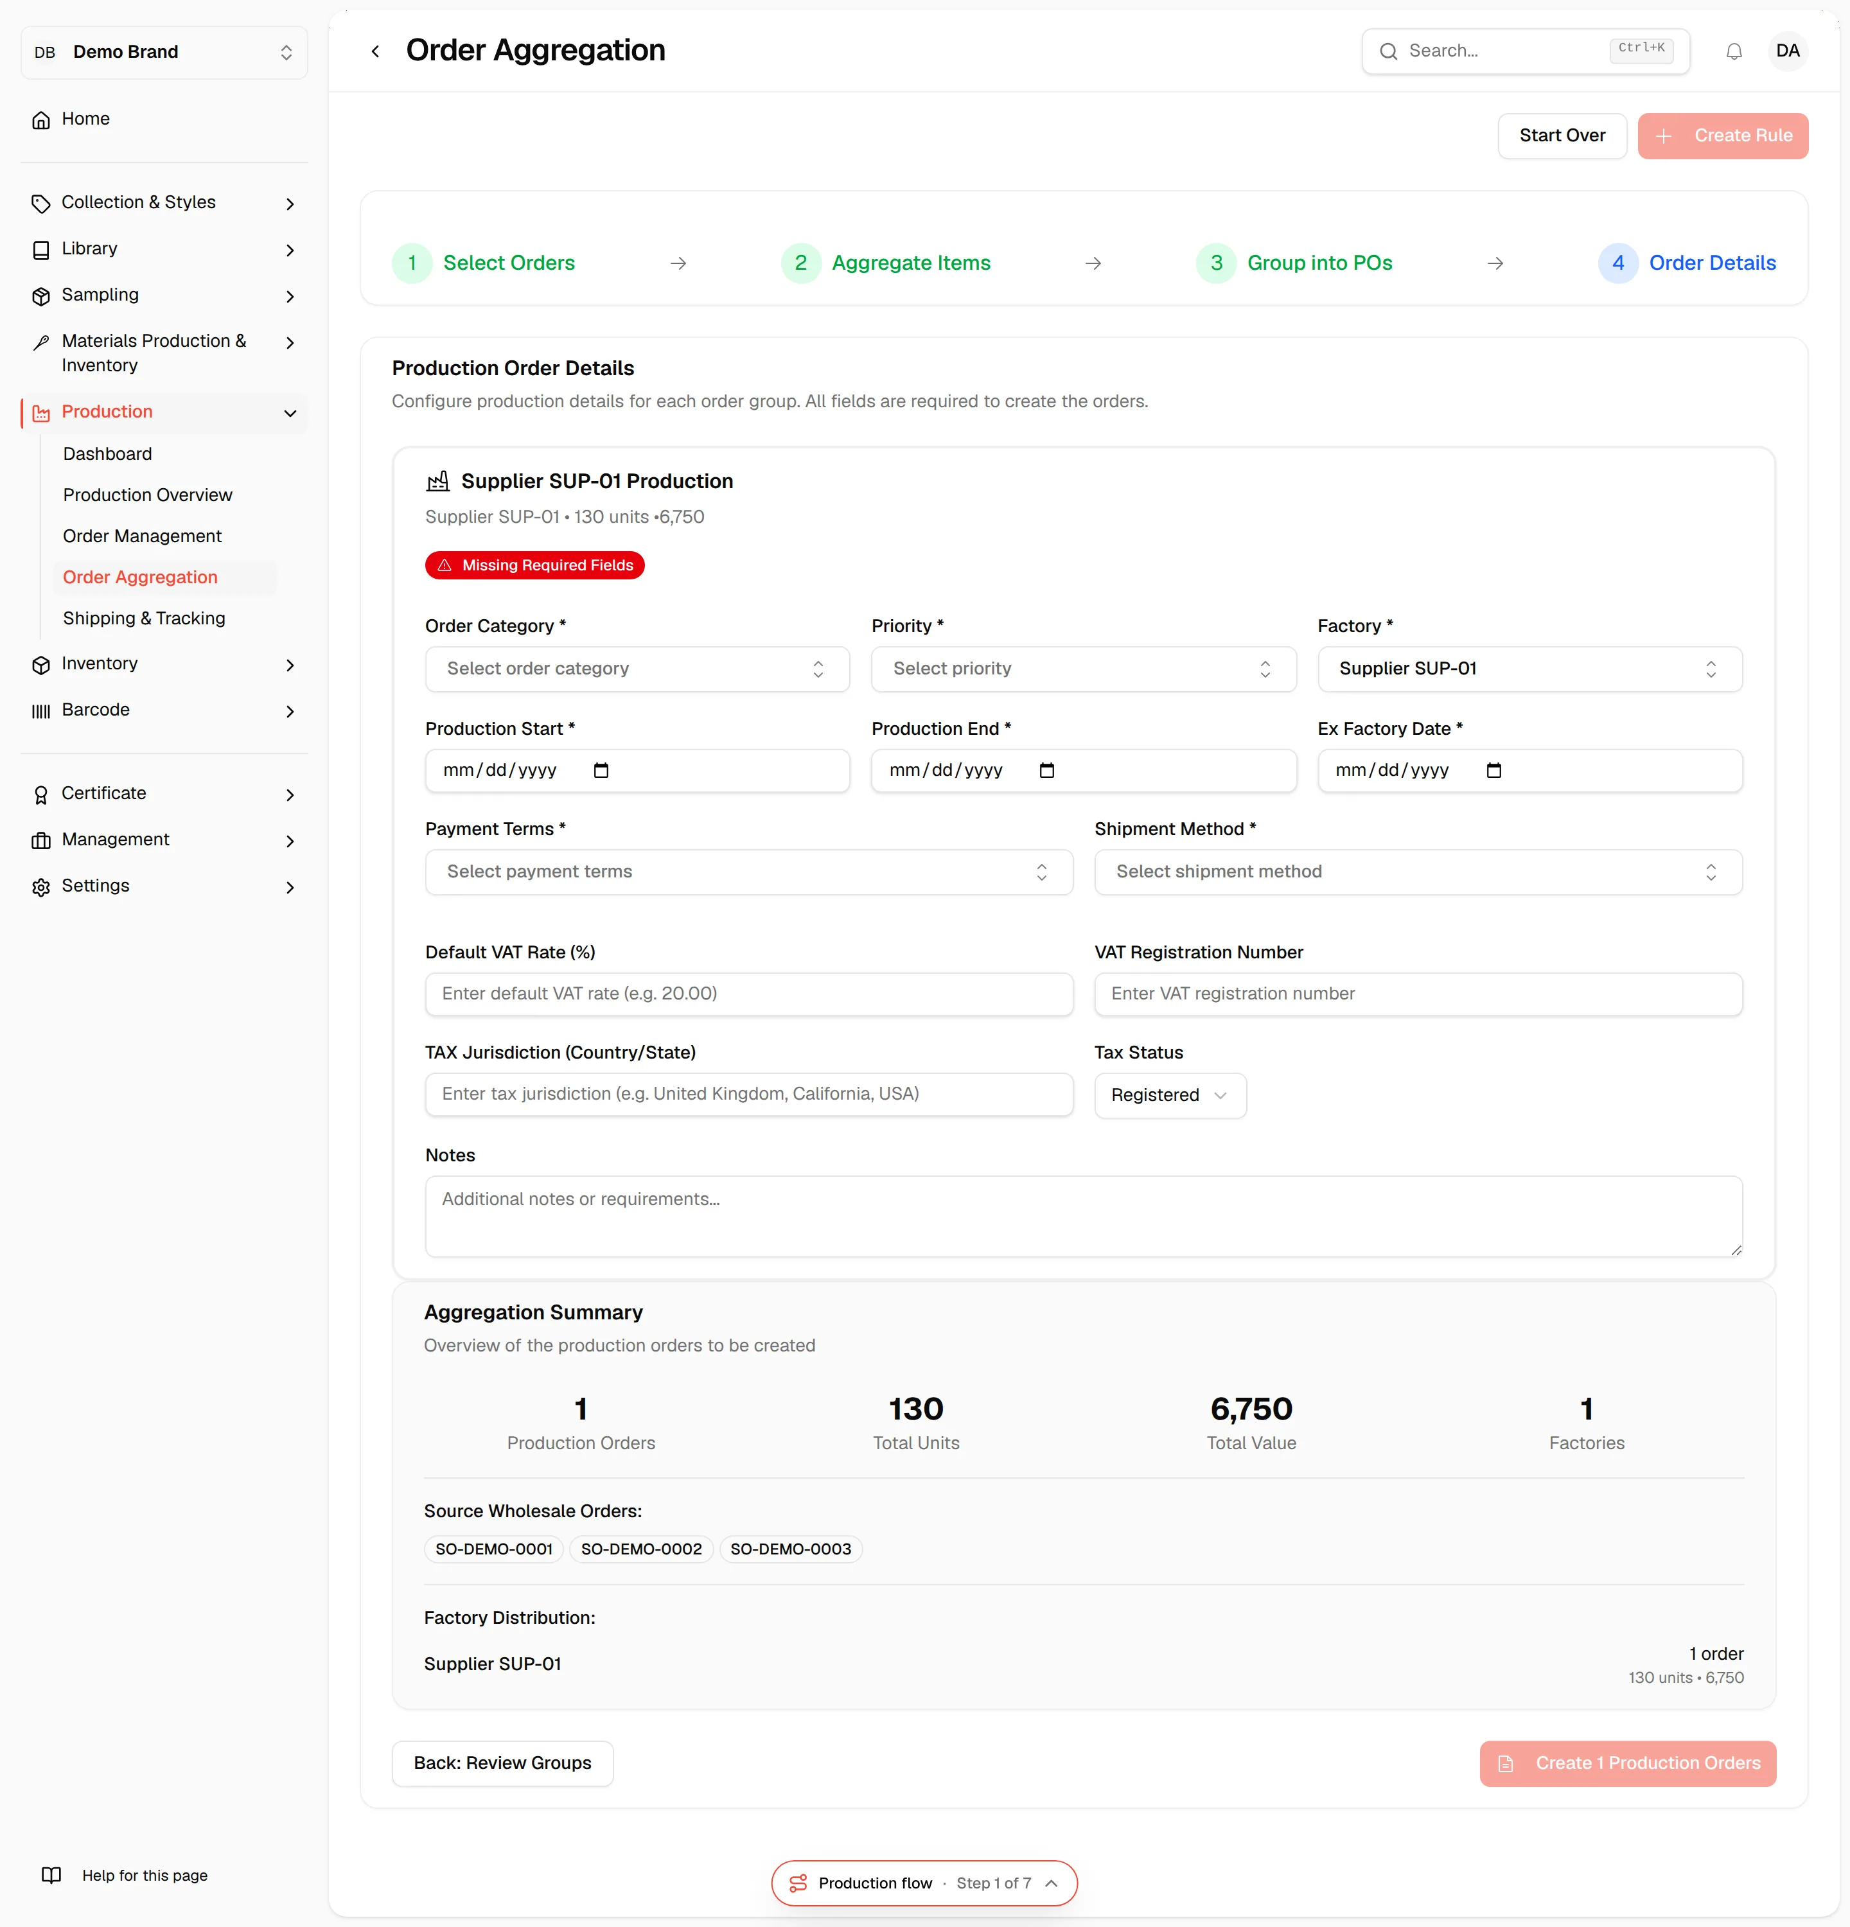Open Order Management in sidebar

point(143,536)
